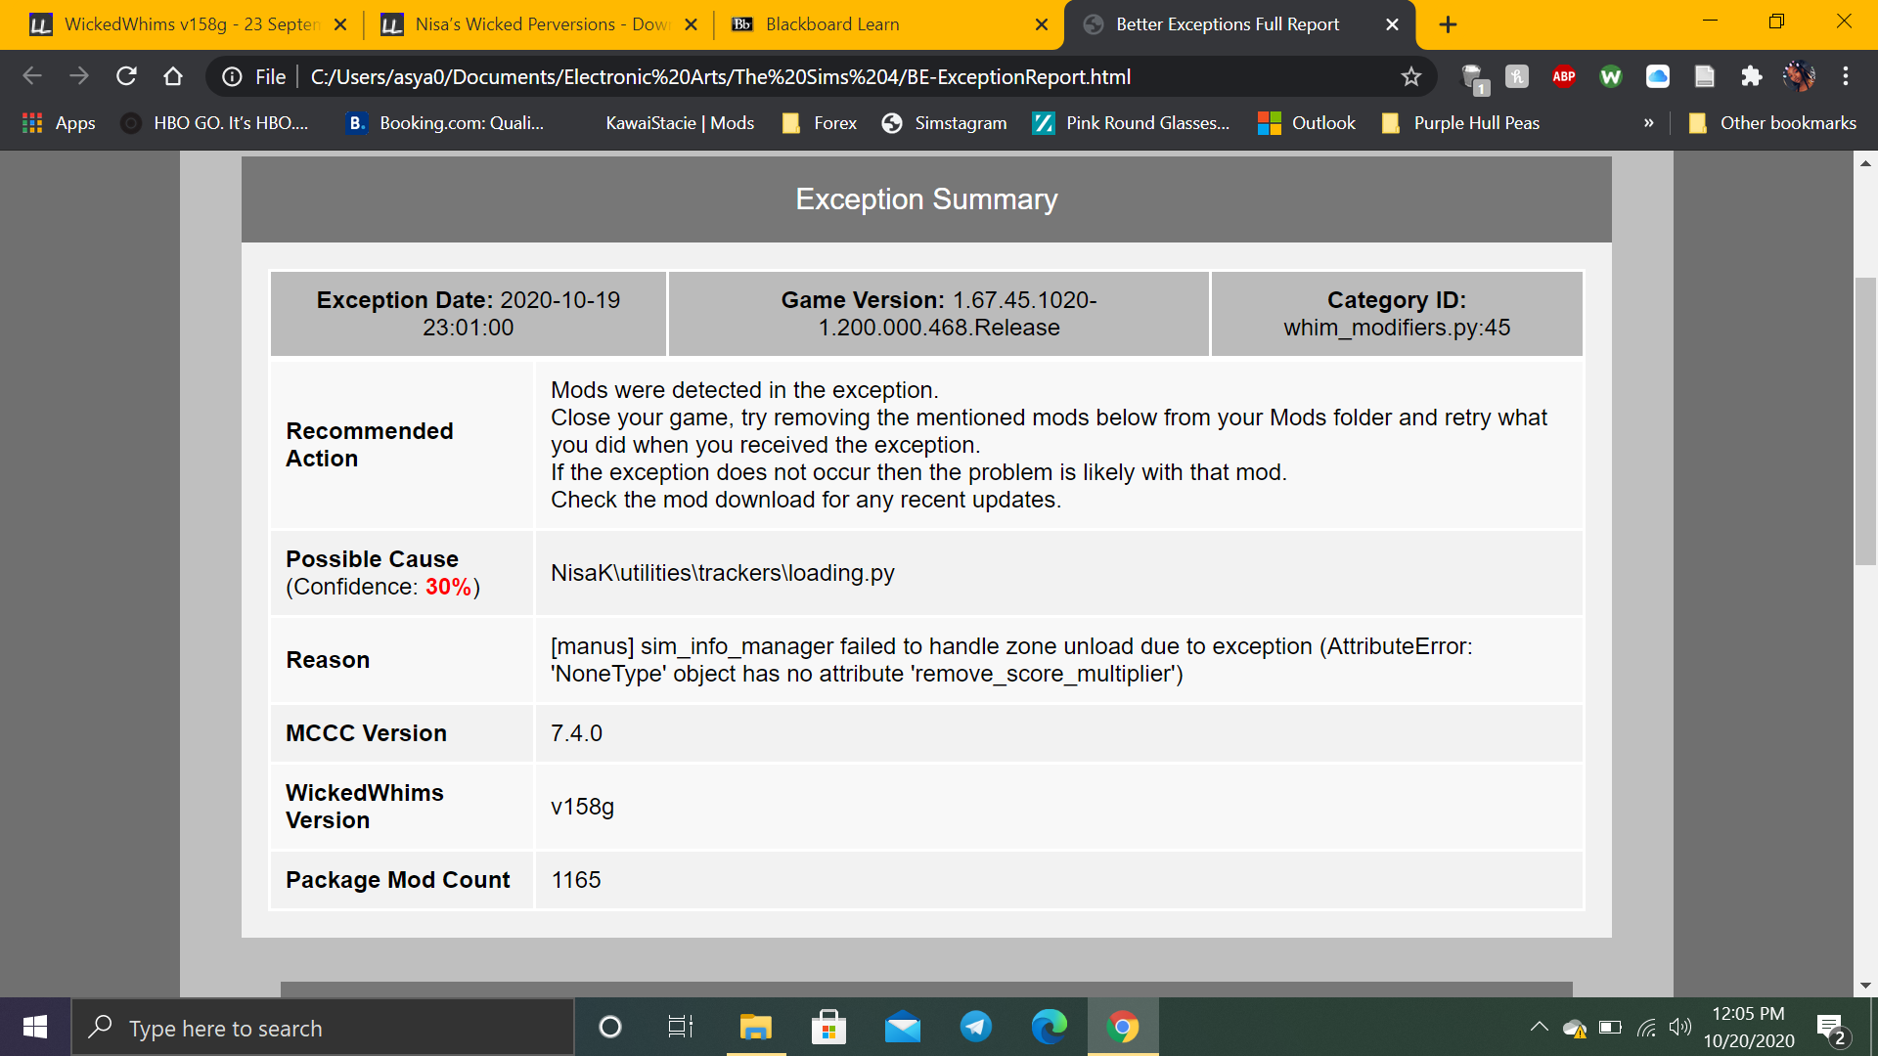Click the Exception Summary heading
Image resolution: width=1878 pixels, height=1056 pixels.
coord(926,199)
